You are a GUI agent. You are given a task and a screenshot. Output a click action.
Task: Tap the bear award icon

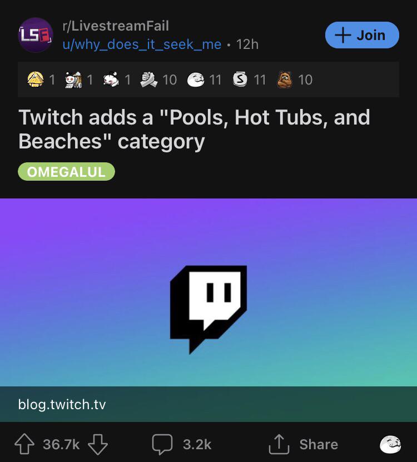click(285, 80)
